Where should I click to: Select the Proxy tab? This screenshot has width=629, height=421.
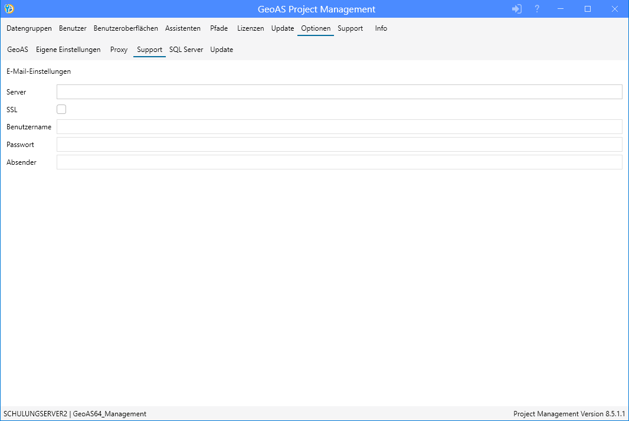click(119, 50)
